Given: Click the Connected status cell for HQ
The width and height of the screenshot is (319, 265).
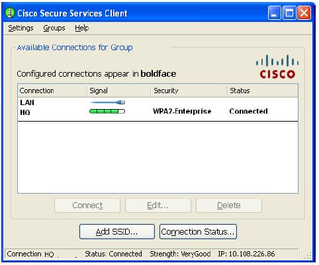Looking at the screenshot, I should pos(248,111).
